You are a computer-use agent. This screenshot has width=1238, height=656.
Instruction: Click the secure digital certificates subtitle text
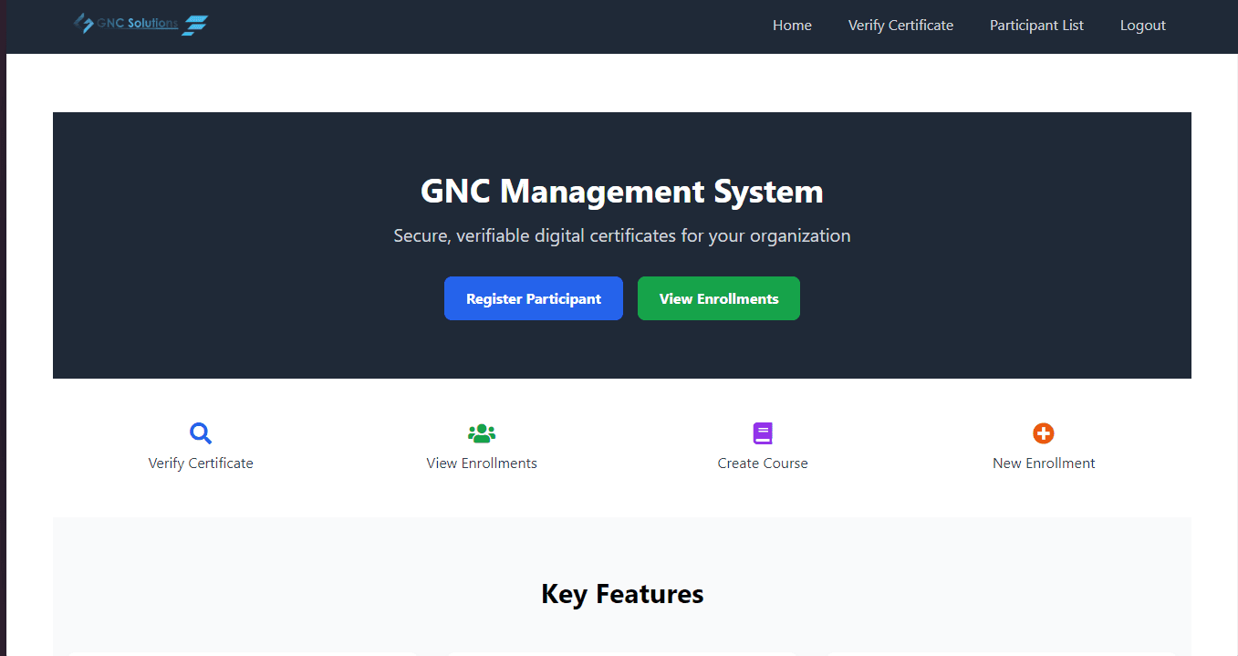[x=622, y=235]
